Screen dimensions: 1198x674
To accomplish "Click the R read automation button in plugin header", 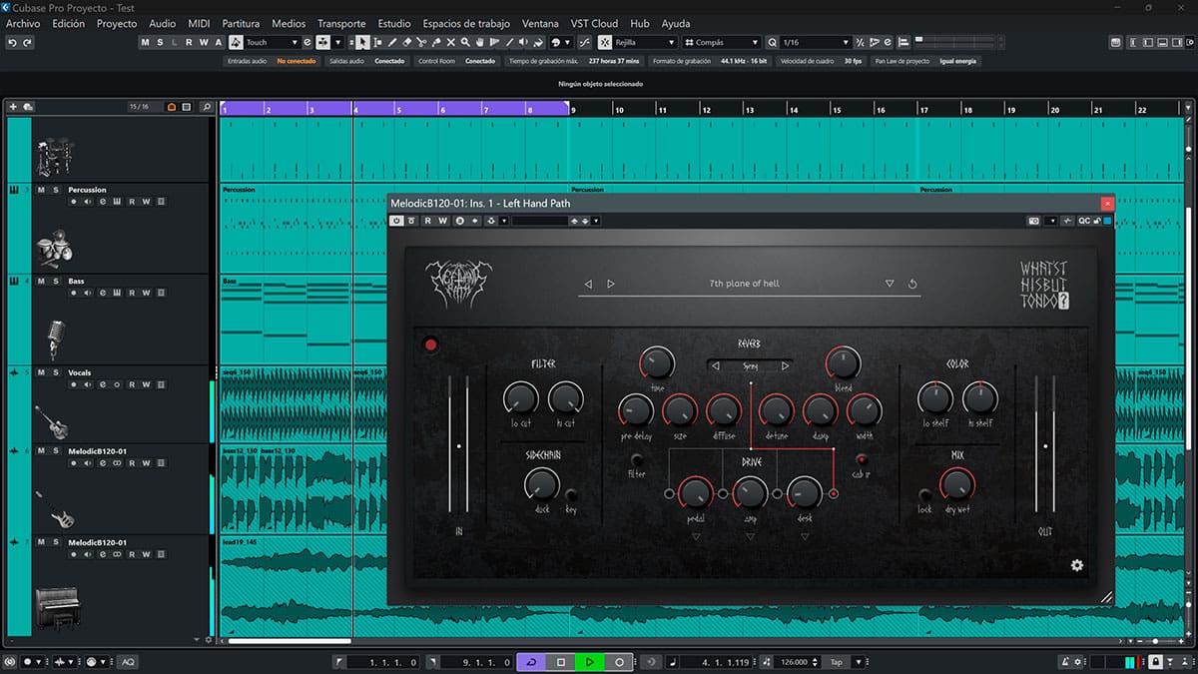I will [428, 221].
